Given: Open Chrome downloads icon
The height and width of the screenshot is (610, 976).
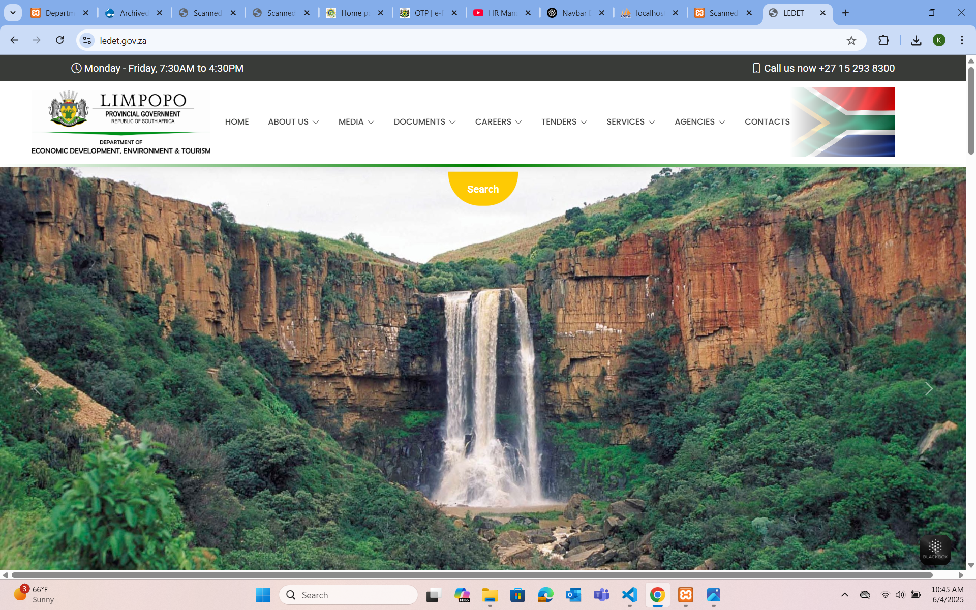Looking at the screenshot, I should (916, 40).
